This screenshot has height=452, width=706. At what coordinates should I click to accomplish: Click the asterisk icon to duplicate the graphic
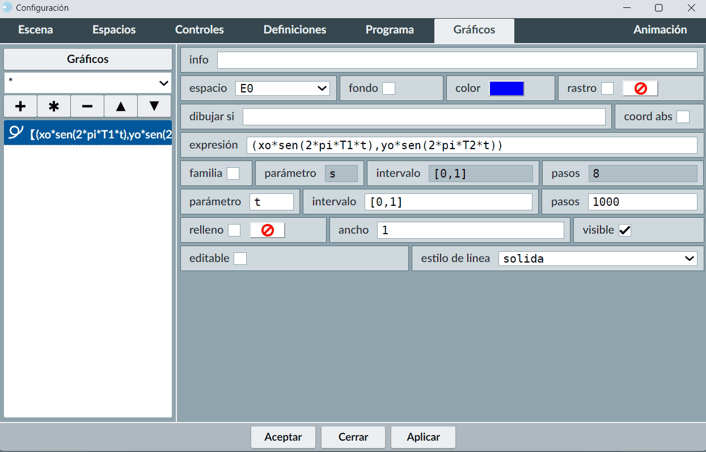click(54, 106)
